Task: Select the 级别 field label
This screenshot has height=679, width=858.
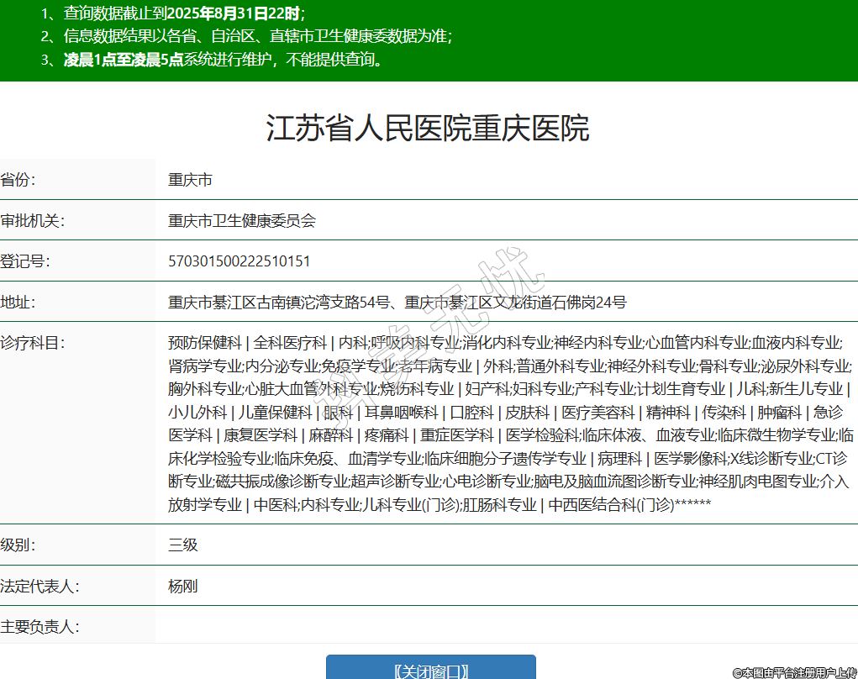Action: [x=18, y=545]
